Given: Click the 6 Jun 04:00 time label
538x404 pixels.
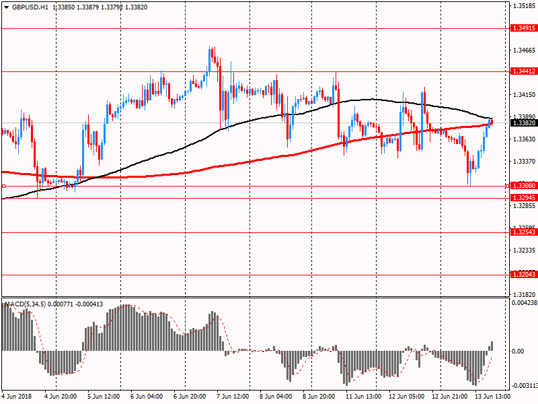Looking at the screenshot, I should (x=147, y=397).
